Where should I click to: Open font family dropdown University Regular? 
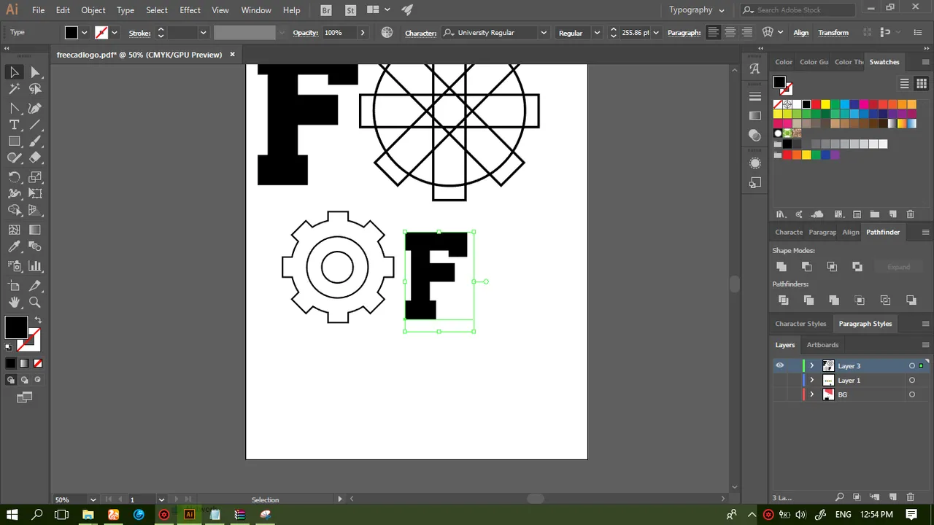tap(543, 33)
